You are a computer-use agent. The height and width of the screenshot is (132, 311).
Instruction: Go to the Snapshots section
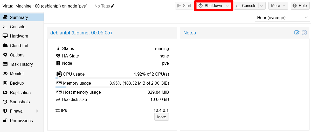tap(20, 102)
